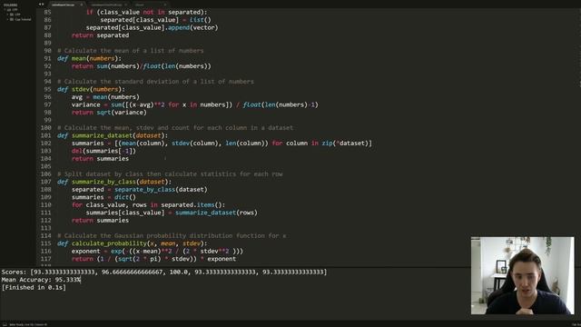Click 'separated = separate_by_class(dataset)' line

click(140, 189)
